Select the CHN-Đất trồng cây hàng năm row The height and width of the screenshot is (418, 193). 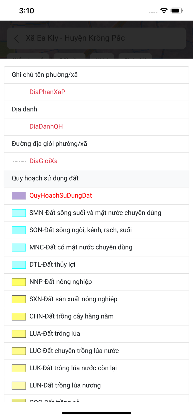[x=96, y=316]
